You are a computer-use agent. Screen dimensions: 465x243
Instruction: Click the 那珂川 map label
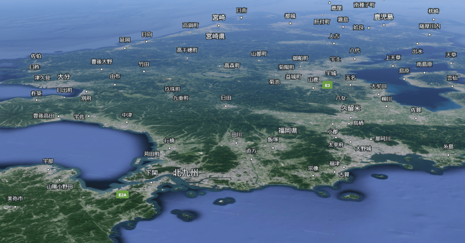pos(383,139)
